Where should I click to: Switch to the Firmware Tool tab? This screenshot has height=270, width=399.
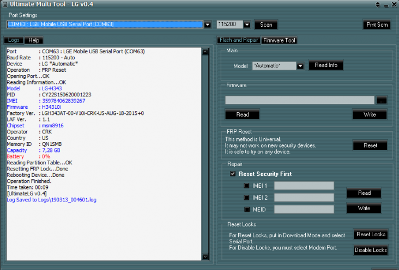click(x=279, y=40)
